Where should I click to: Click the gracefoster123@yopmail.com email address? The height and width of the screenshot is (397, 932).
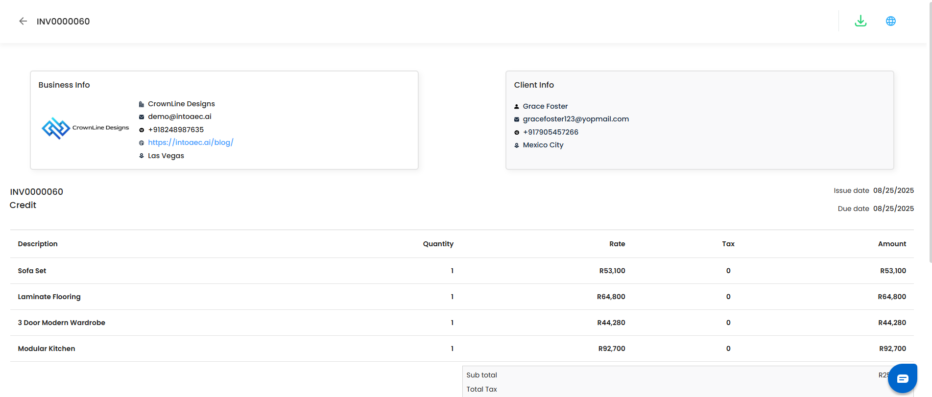point(576,119)
